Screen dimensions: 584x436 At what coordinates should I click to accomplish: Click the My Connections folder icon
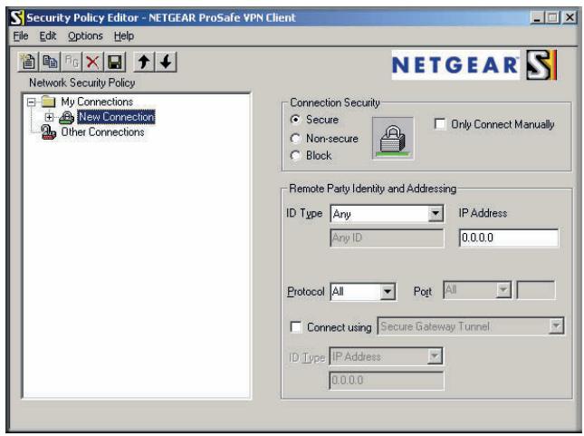point(48,102)
